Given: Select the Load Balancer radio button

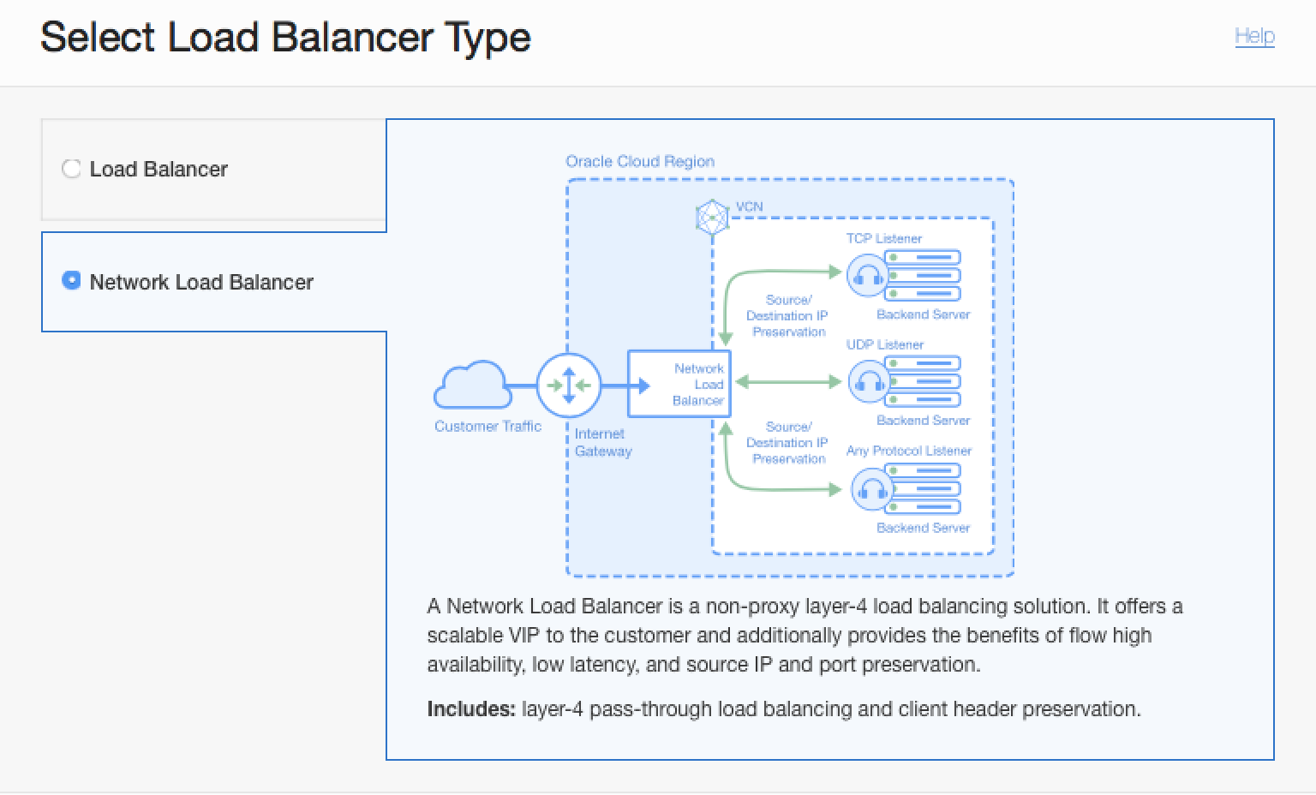Looking at the screenshot, I should 71,169.
